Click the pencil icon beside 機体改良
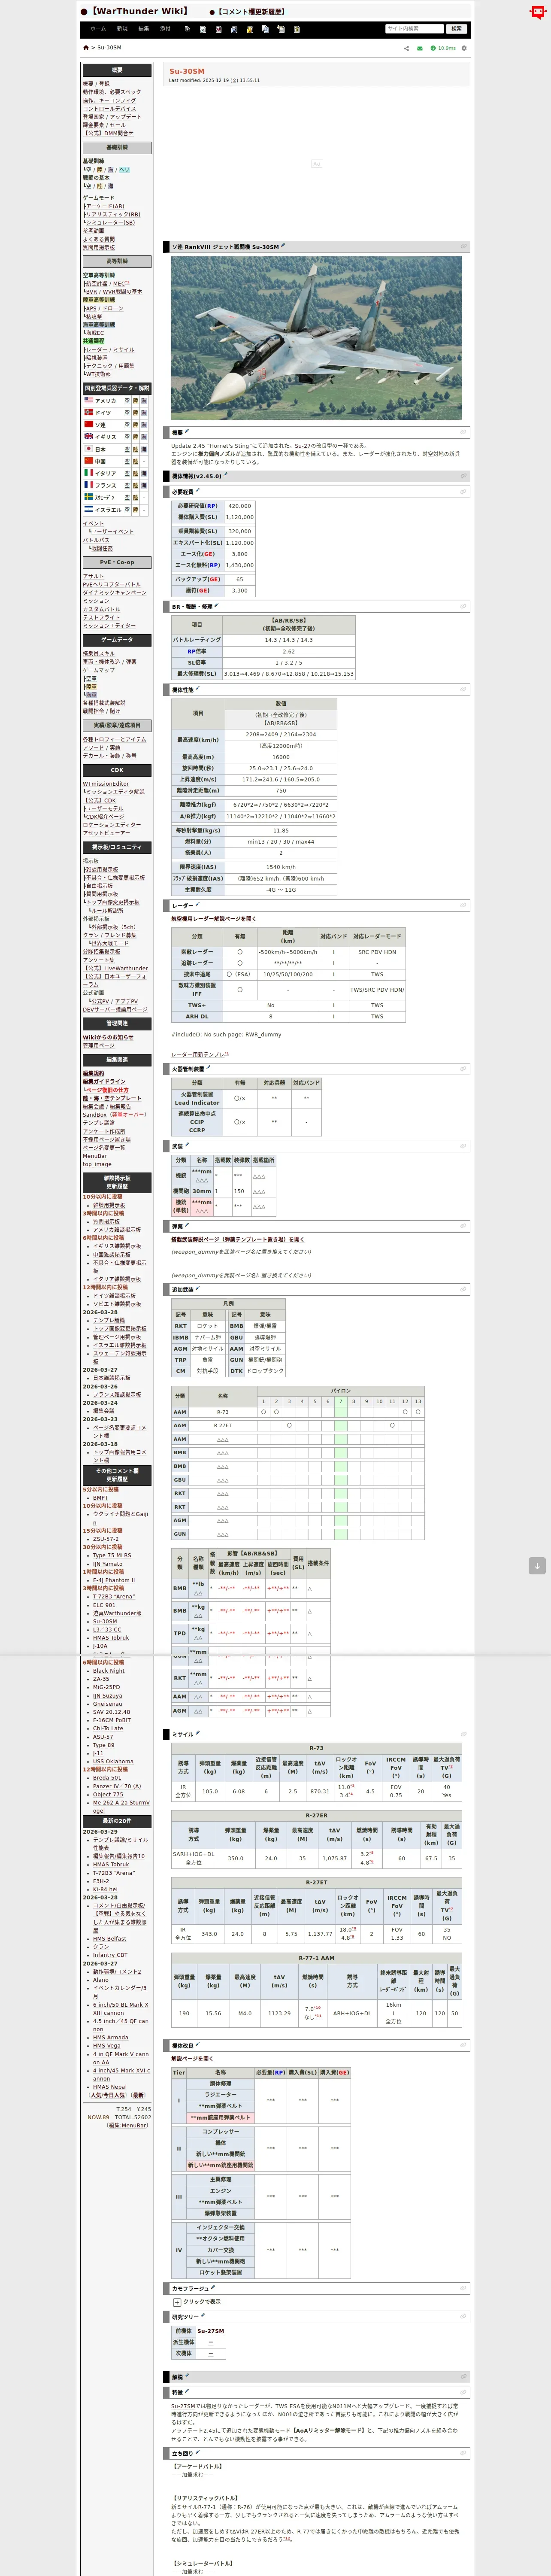 click(x=198, y=2045)
